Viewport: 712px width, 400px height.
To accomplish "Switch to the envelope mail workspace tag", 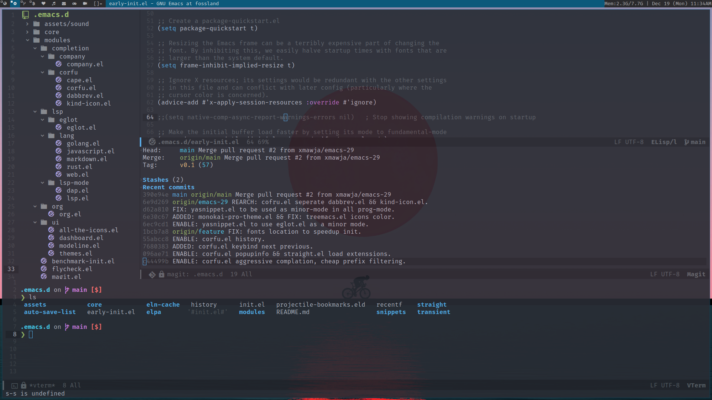I will coord(64,3).
